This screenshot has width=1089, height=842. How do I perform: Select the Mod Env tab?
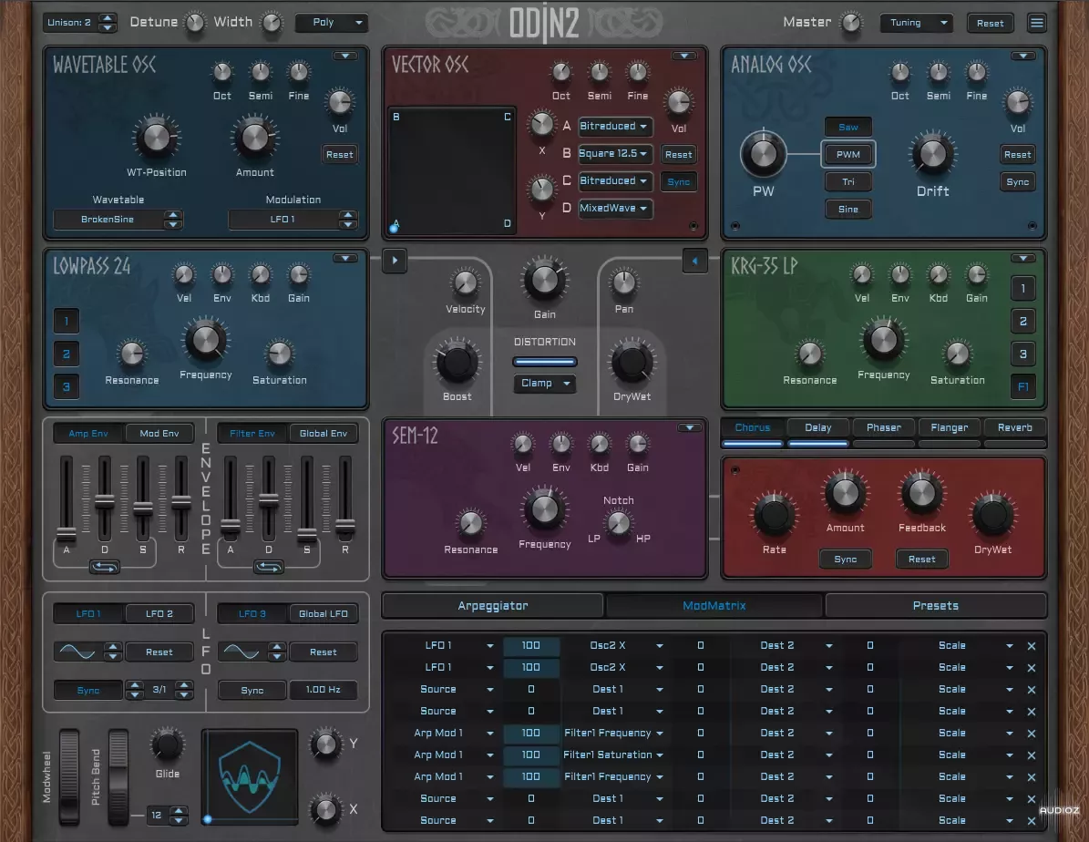tap(159, 434)
